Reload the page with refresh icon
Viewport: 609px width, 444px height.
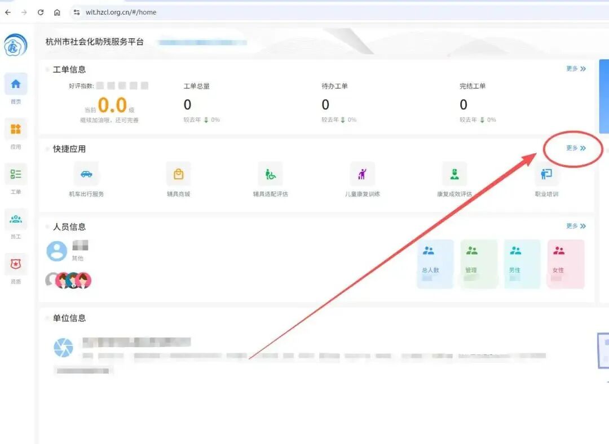pyautogui.click(x=41, y=12)
